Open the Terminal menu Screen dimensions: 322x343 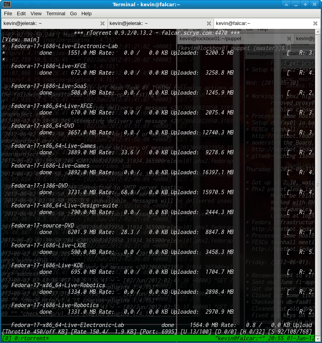click(x=56, y=14)
